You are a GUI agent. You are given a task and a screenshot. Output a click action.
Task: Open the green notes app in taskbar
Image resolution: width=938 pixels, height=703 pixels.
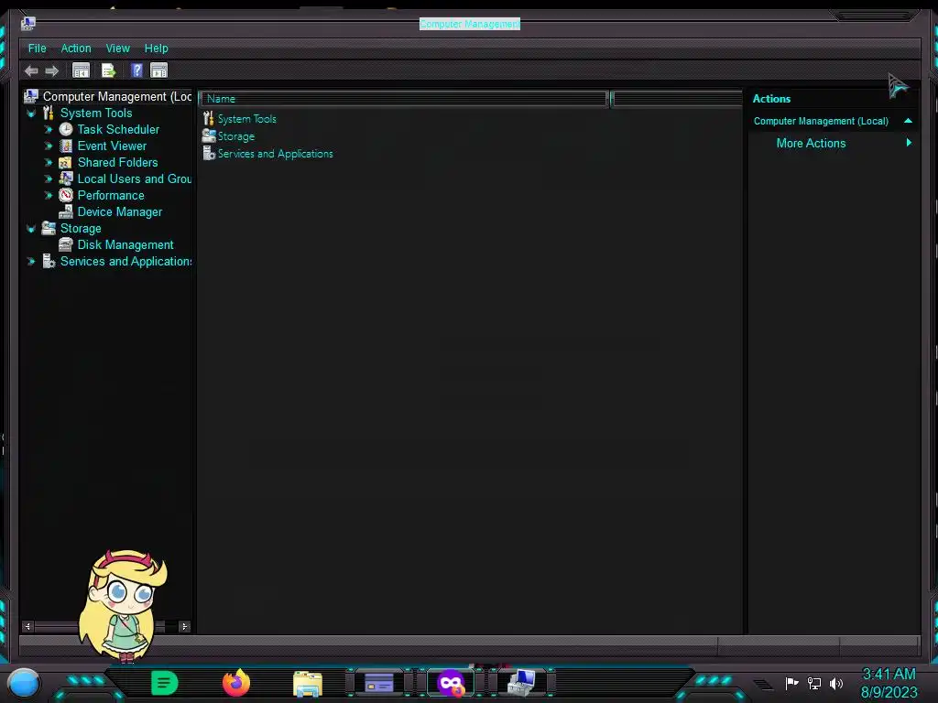click(164, 683)
